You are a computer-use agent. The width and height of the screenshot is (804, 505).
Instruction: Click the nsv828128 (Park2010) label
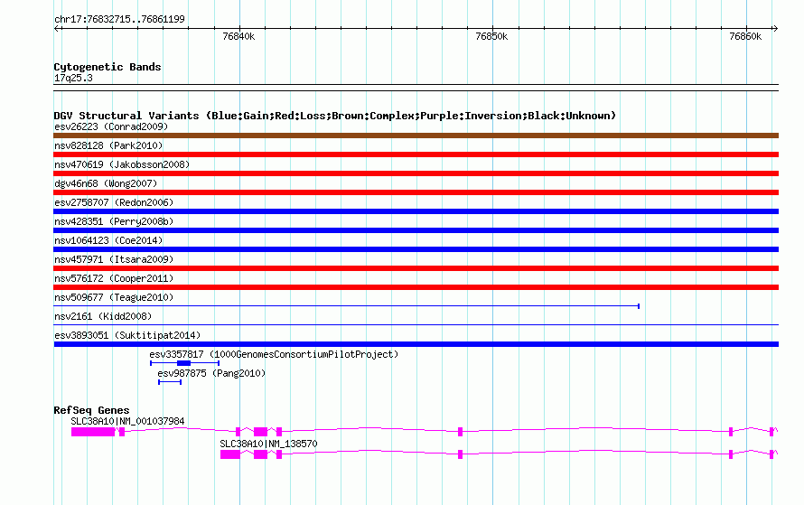click(x=108, y=145)
